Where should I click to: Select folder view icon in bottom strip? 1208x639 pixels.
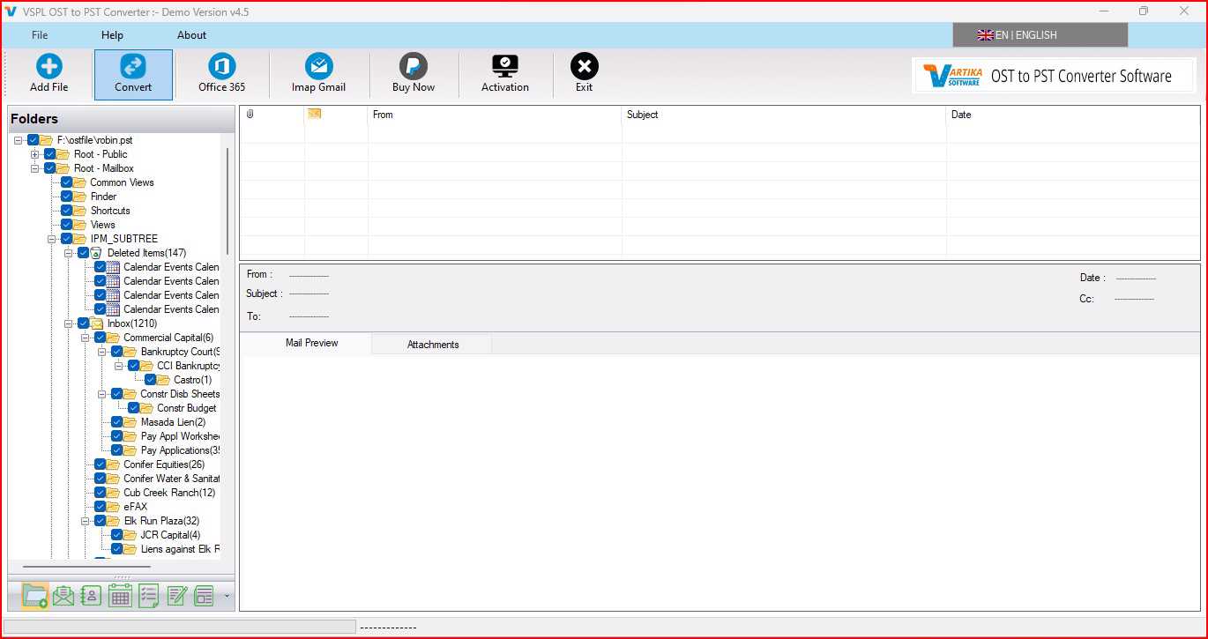click(x=35, y=596)
